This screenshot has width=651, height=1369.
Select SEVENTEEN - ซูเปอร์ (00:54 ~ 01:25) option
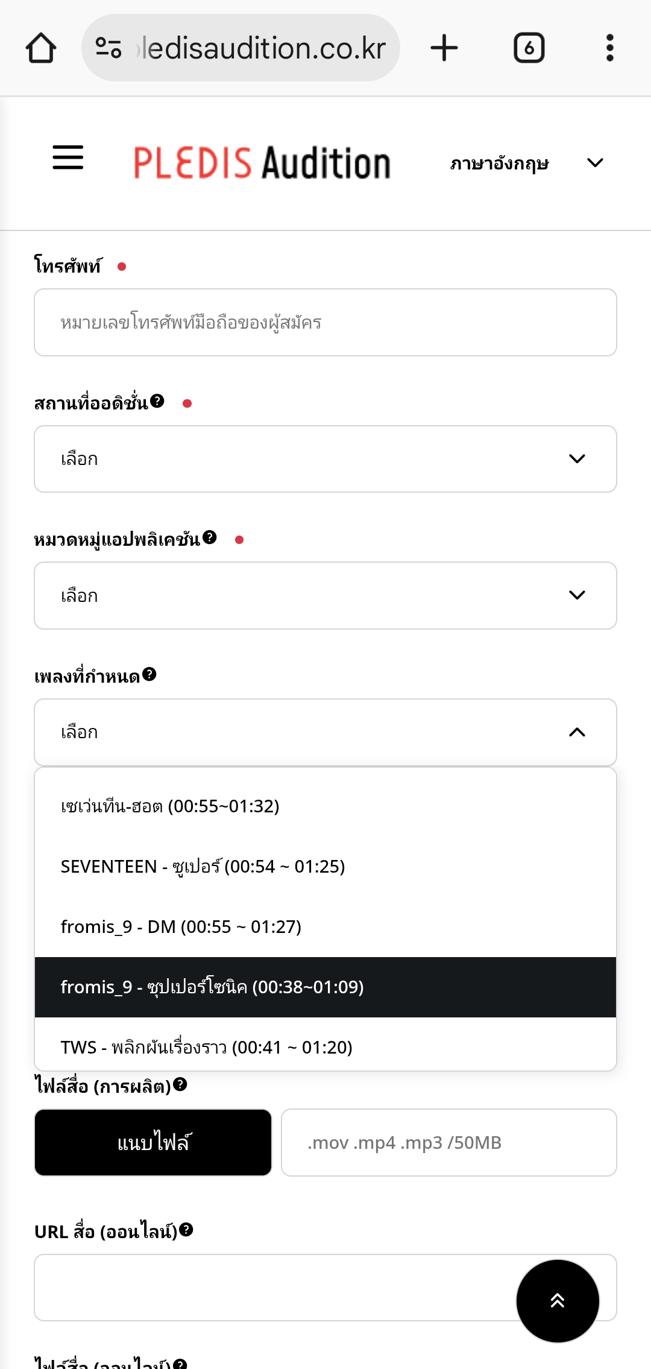325,867
